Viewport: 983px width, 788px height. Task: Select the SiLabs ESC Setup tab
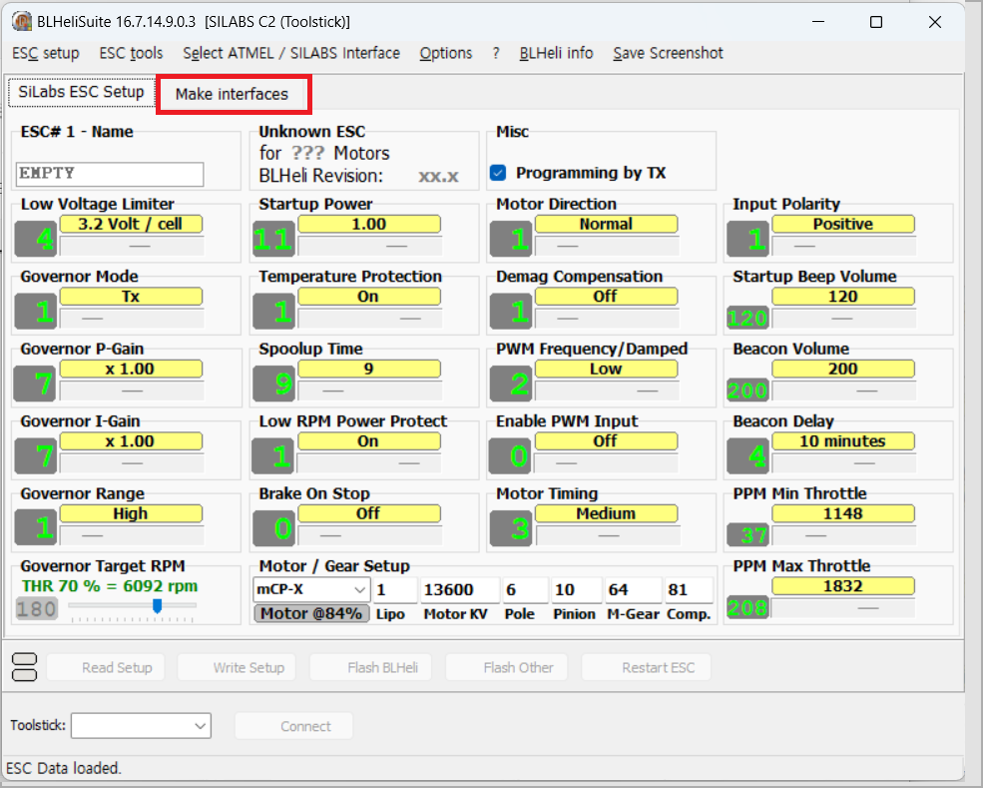(81, 92)
